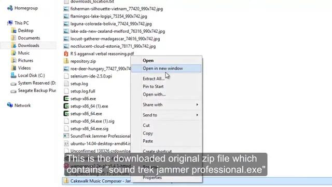Viewport: 332px width, 187px height.
Task: Click the SoundTrek Jammer Professional file icon
Action: pyautogui.click(x=66, y=136)
